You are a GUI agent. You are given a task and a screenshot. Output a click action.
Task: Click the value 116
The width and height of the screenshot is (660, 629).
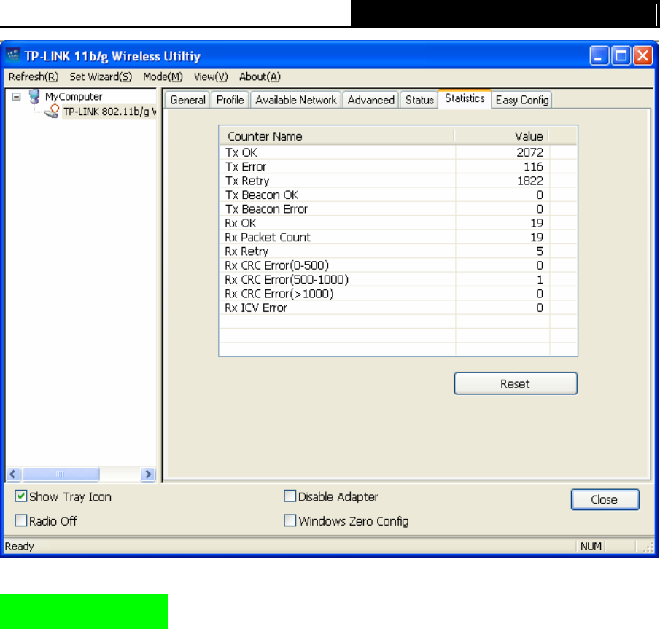(x=533, y=167)
